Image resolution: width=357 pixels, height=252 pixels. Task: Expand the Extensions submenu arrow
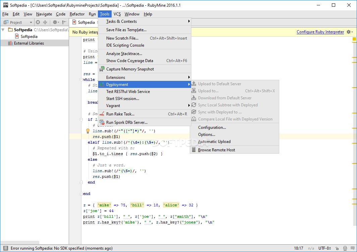click(x=189, y=77)
